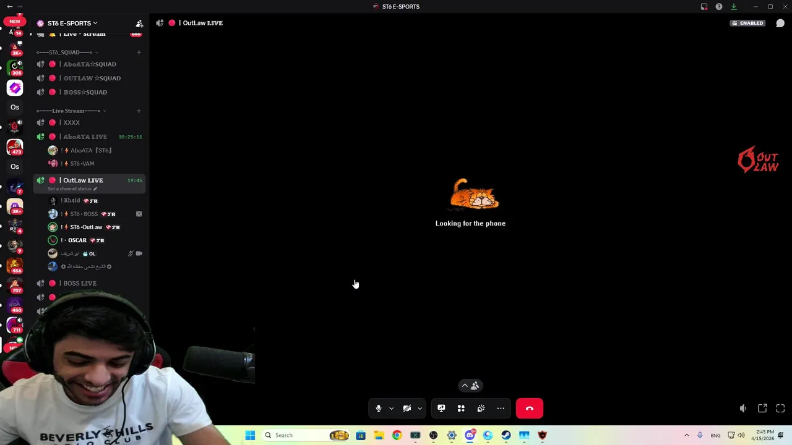Join the XXXX voice channel

[89, 123]
